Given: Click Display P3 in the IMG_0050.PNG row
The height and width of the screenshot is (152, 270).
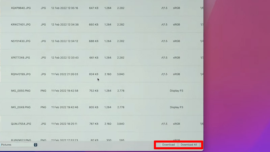Looking at the screenshot, I should point(177,91).
